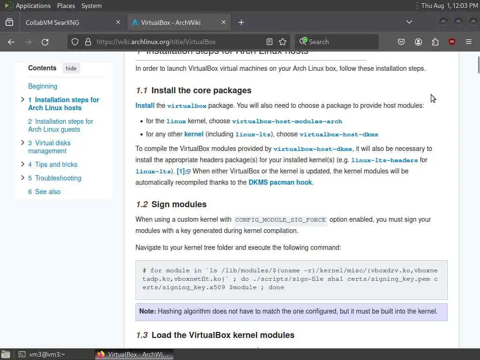List all tabs with the chevron
The width and height of the screenshot is (480, 360).
409,22
